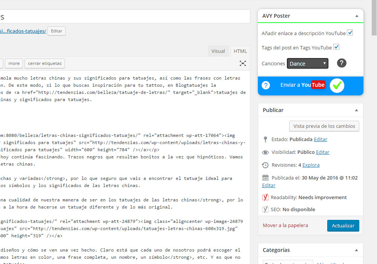
Task: Click inside the HTML content text area
Action: pyautogui.click(x=125, y=167)
